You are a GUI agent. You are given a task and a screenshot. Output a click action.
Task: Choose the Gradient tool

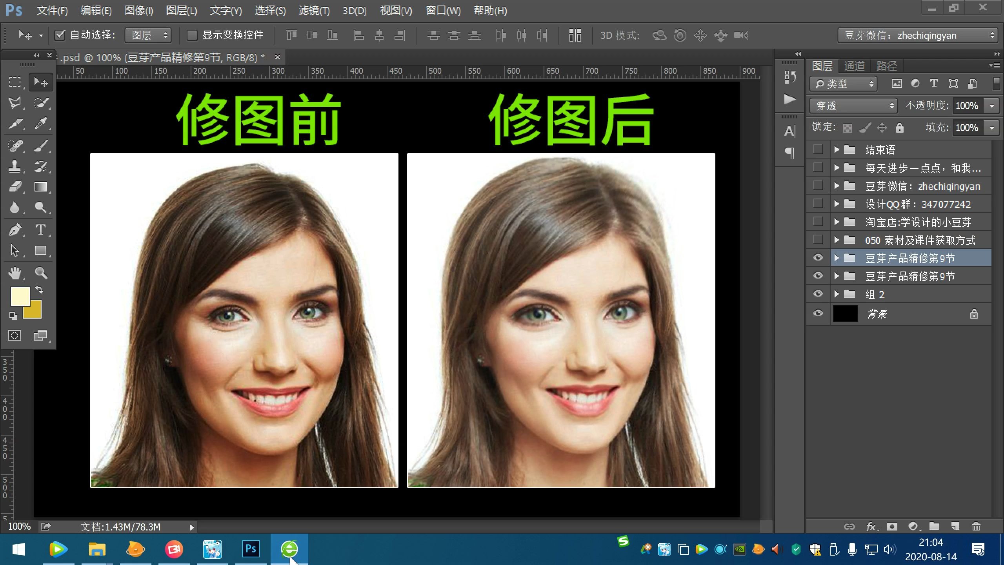(x=40, y=187)
